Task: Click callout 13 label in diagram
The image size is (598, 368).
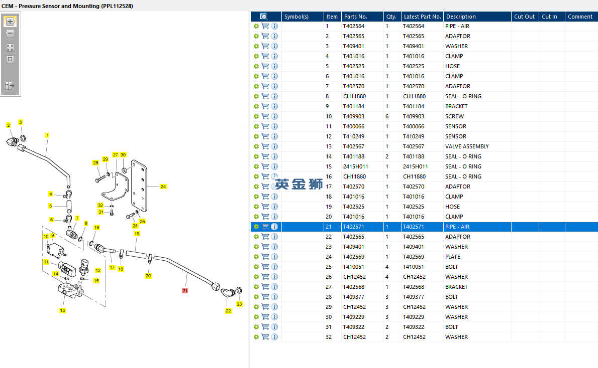Action: tap(62, 310)
